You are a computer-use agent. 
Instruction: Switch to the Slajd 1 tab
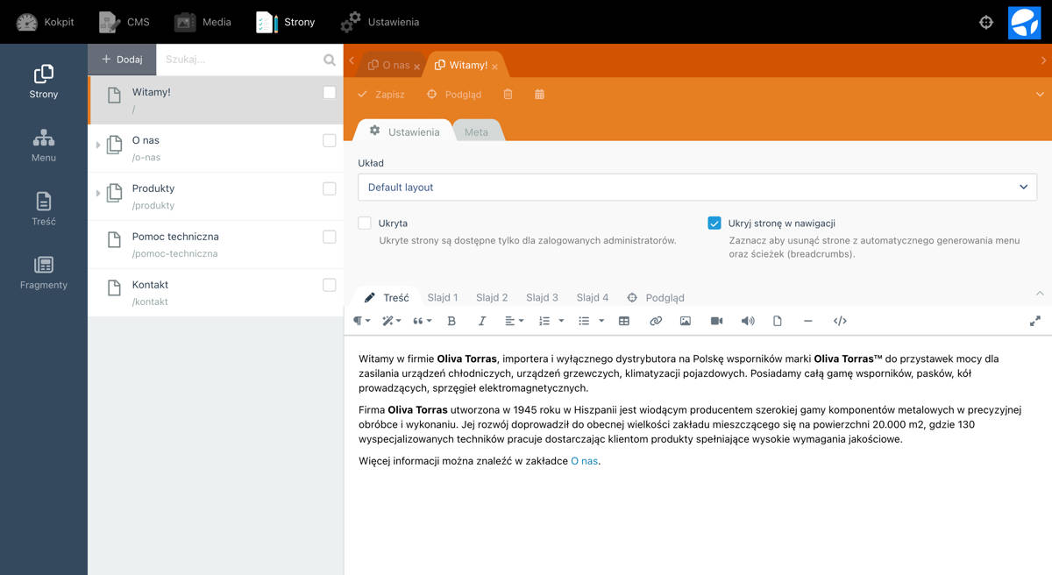[443, 298]
